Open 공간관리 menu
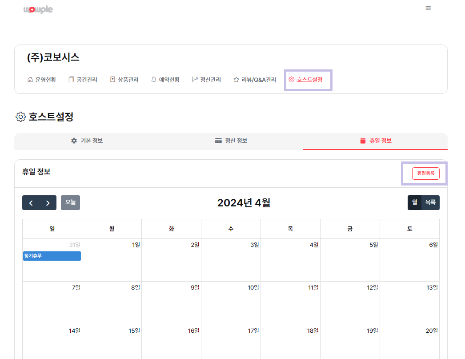The height and width of the screenshot is (359, 465). (83, 80)
